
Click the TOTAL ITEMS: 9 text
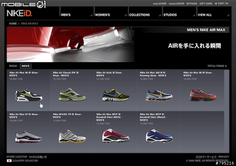(217, 66)
